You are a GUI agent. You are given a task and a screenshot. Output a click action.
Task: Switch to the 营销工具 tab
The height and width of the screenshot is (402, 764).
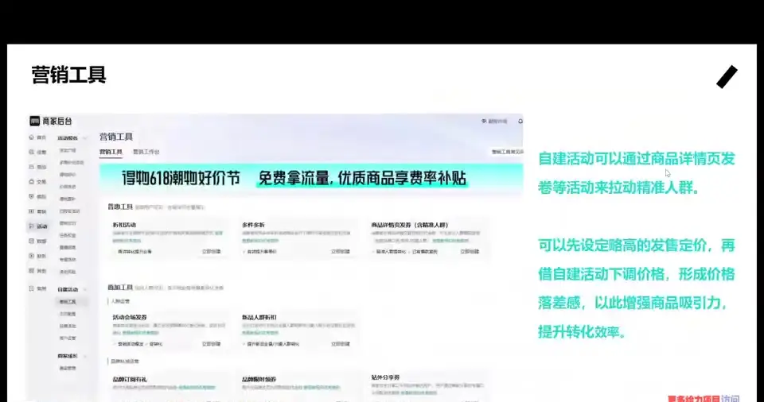[111, 151]
